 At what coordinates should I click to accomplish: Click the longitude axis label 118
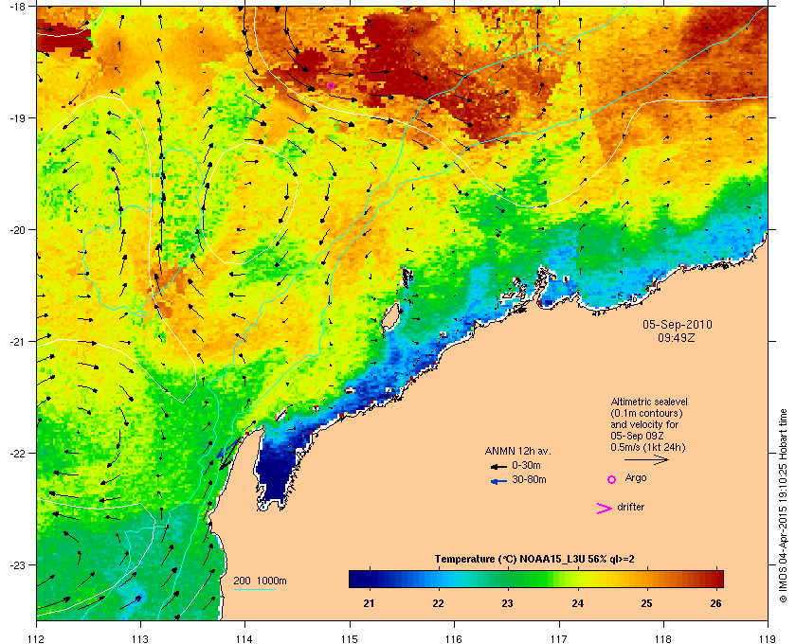[x=663, y=638]
